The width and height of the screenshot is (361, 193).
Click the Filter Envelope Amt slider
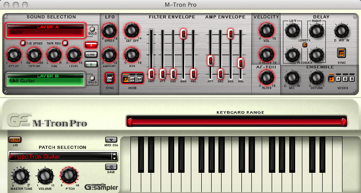click(x=151, y=74)
